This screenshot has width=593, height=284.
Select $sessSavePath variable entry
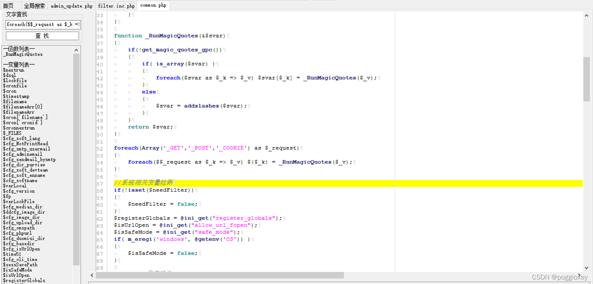[x=20, y=265]
